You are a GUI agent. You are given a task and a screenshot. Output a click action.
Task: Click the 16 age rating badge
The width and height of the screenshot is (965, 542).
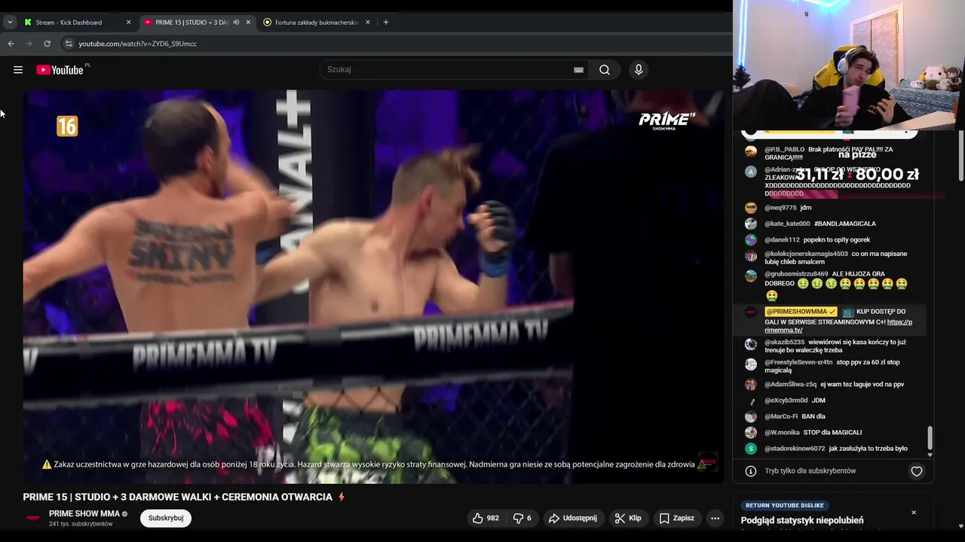point(67,126)
